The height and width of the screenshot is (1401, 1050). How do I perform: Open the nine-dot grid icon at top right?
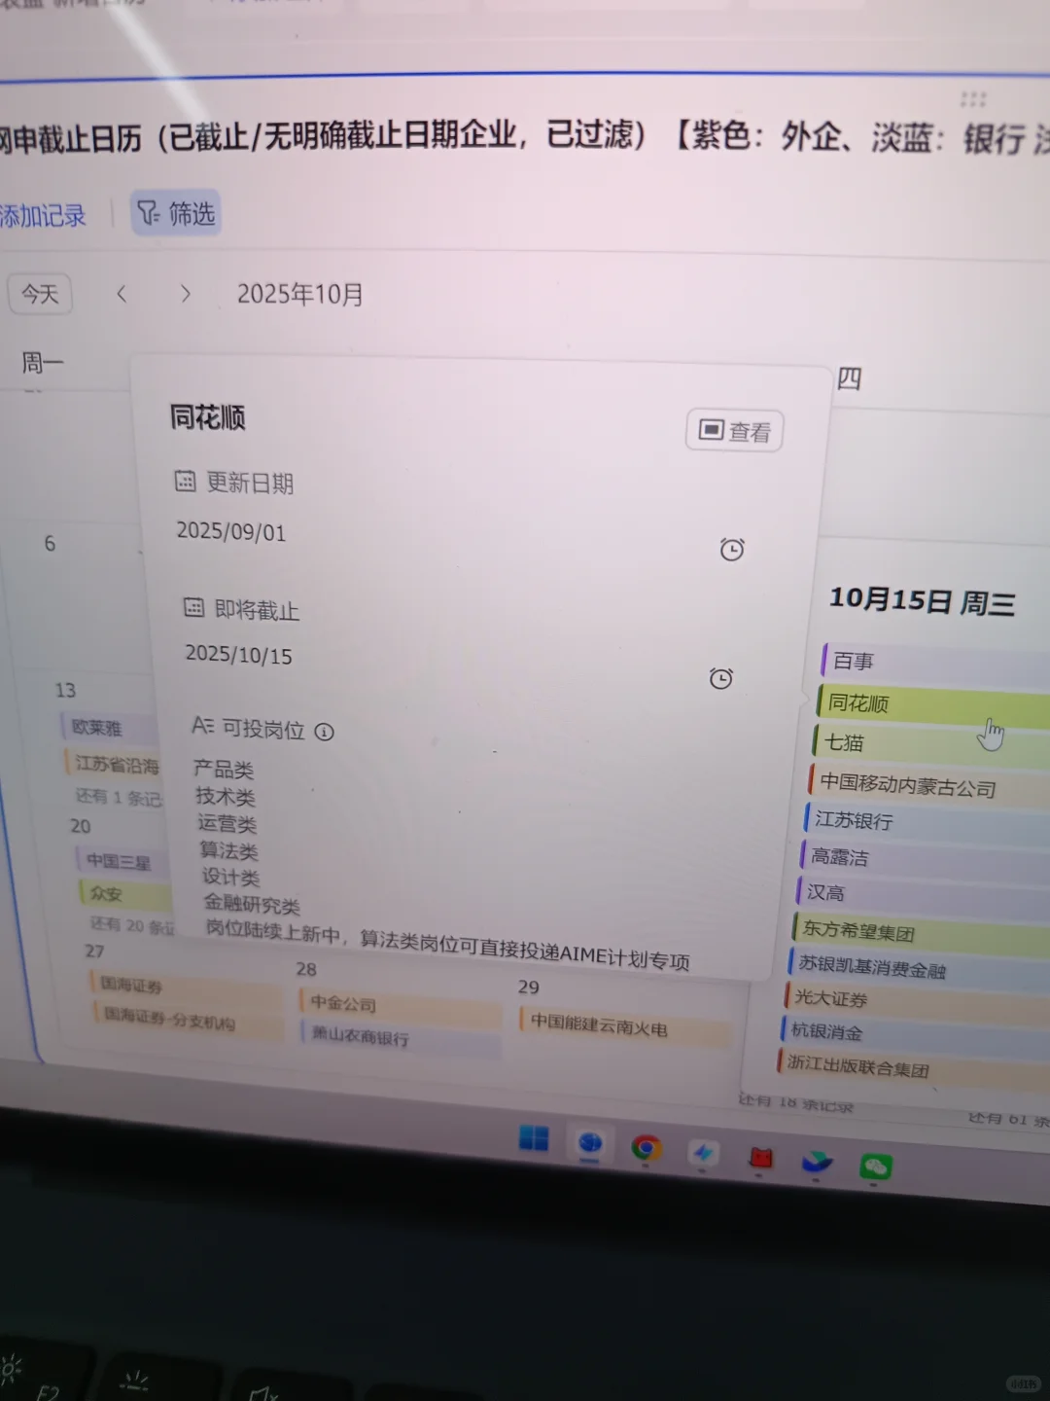coord(971,97)
